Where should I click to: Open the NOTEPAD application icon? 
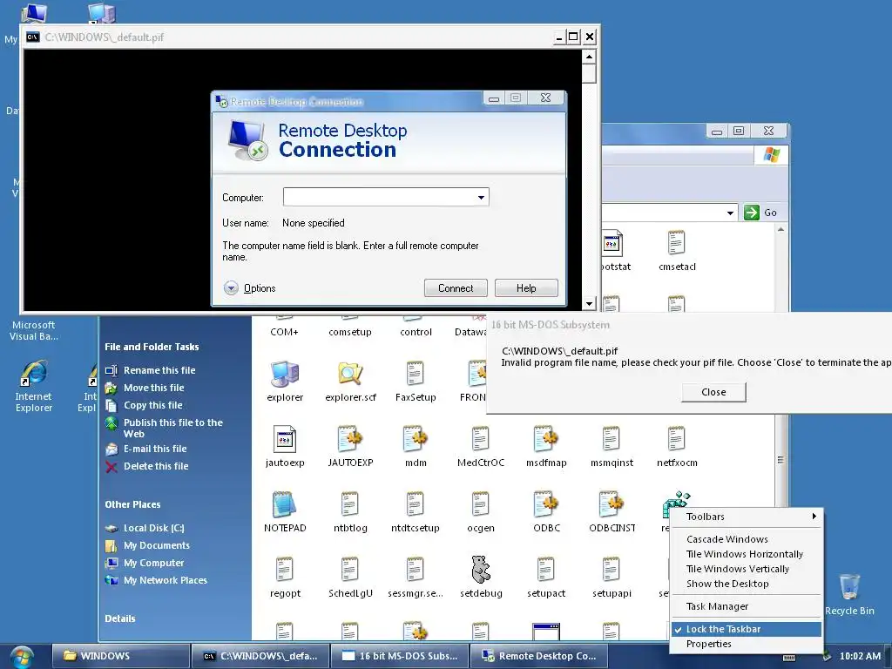pyautogui.click(x=285, y=504)
